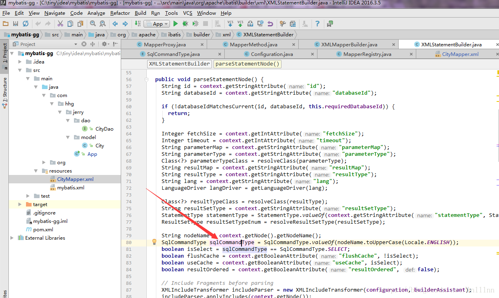Click the Save All disk icon

tap(16, 24)
